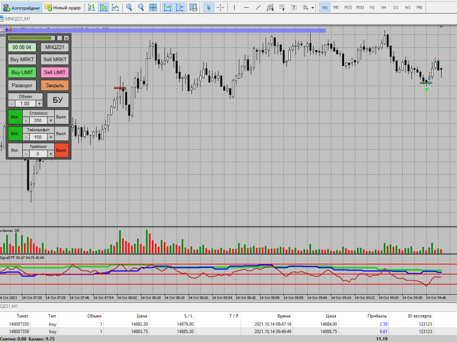Increase Трейлинг value with plus button

point(51,154)
